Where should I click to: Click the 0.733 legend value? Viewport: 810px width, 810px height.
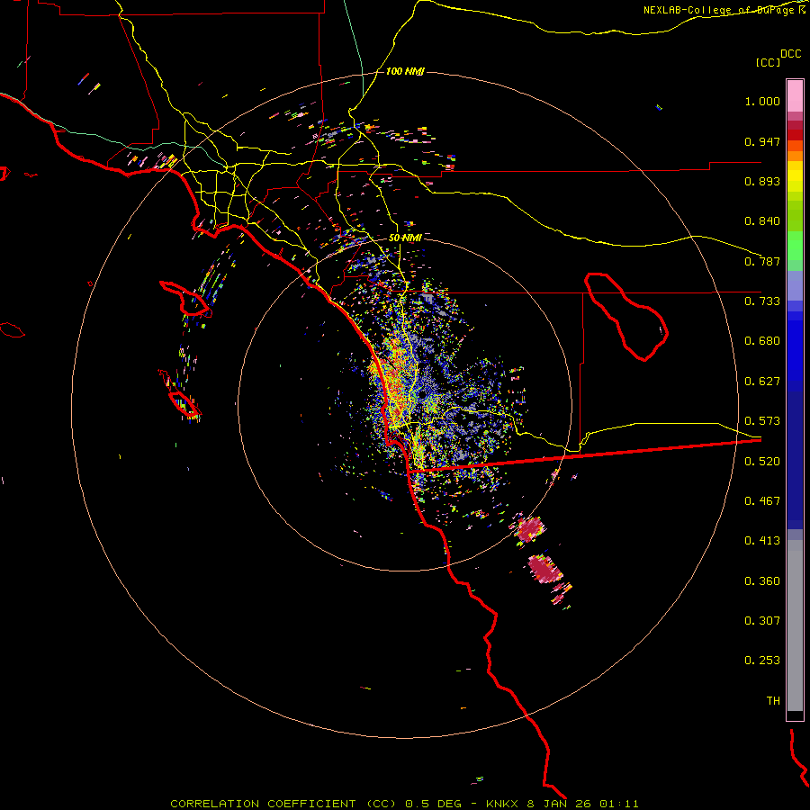coord(762,301)
